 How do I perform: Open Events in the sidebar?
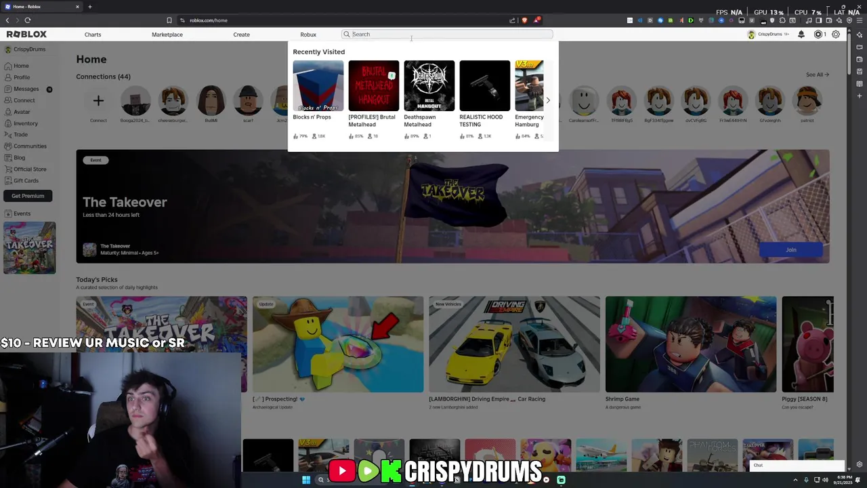[18, 213]
